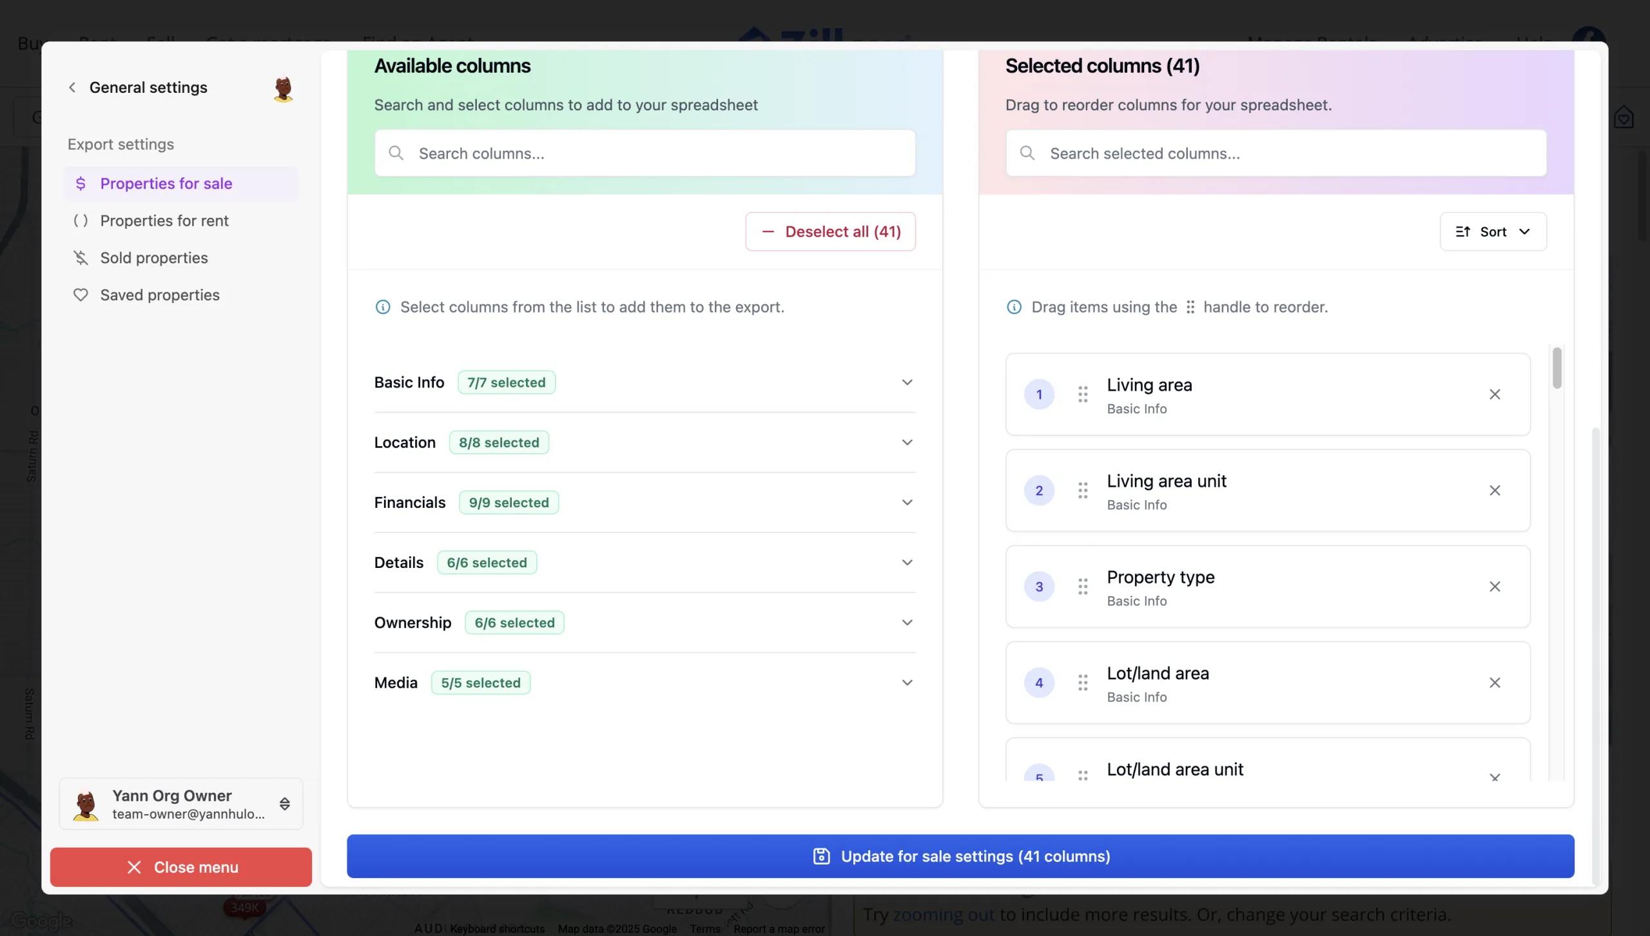Click the back arrow beside General settings
Screen dimensions: 1650x936
pyautogui.click(x=72, y=87)
